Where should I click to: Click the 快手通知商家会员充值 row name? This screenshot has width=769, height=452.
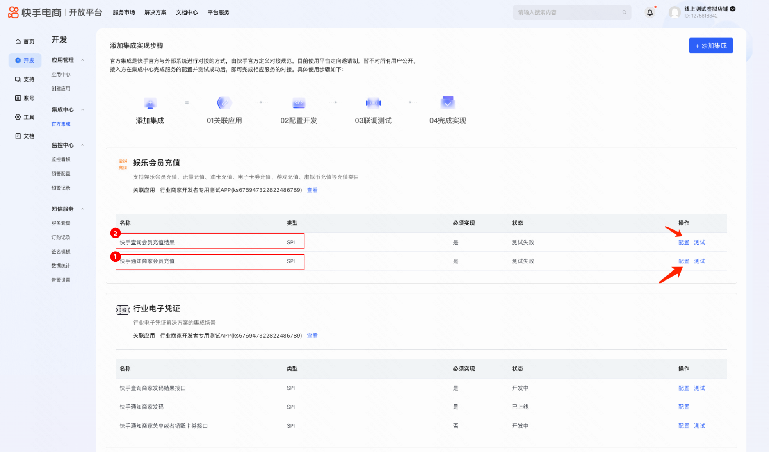point(147,261)
